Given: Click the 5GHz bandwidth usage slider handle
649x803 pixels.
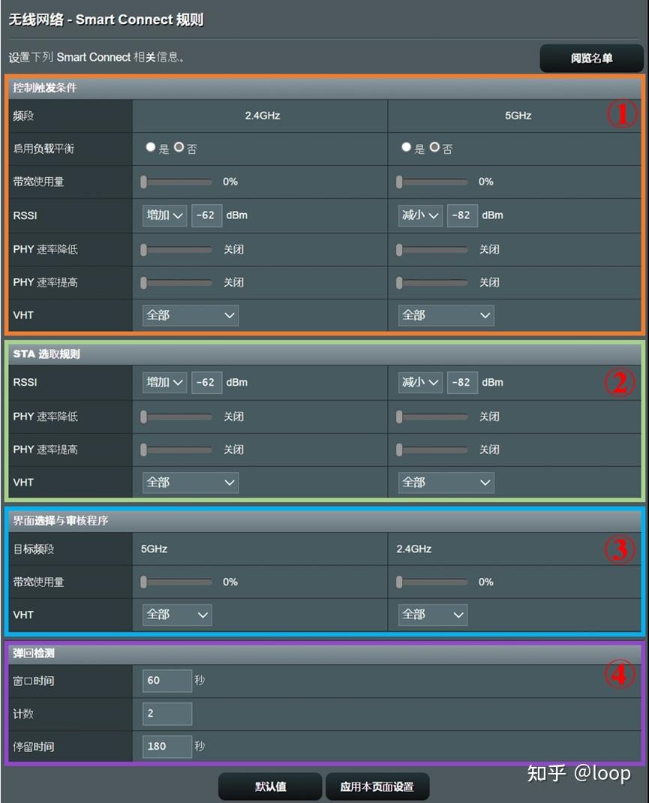Looking at the screenshot, I should pos(399,182).
